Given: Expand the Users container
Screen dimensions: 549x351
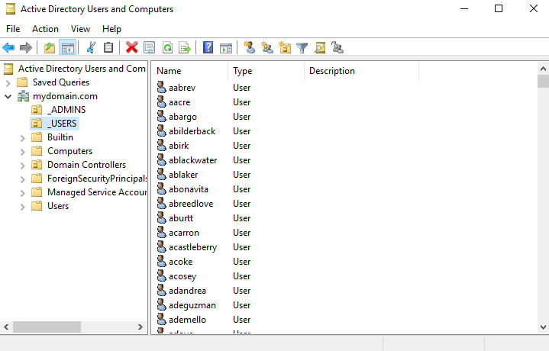Looking at the screenshot, I should pos(23,207).
